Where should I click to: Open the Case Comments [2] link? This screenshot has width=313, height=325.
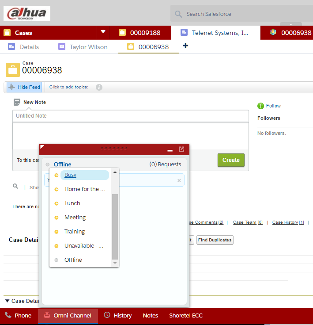tap(206, 222)
